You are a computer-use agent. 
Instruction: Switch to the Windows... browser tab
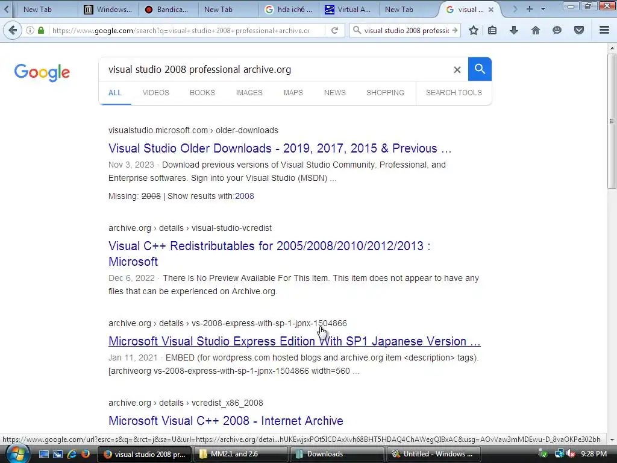coord(108,10)
